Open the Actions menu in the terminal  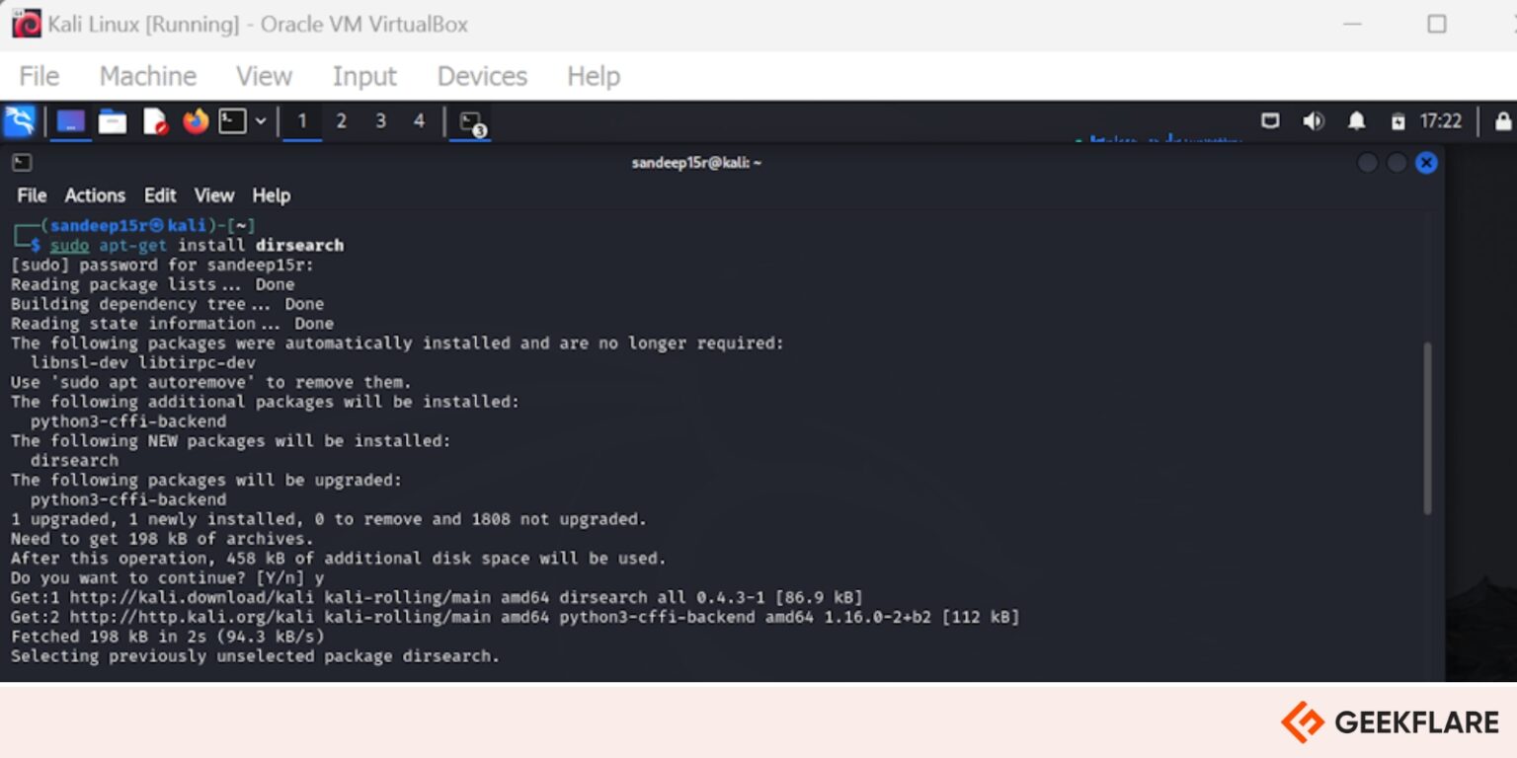coord(95,195)
